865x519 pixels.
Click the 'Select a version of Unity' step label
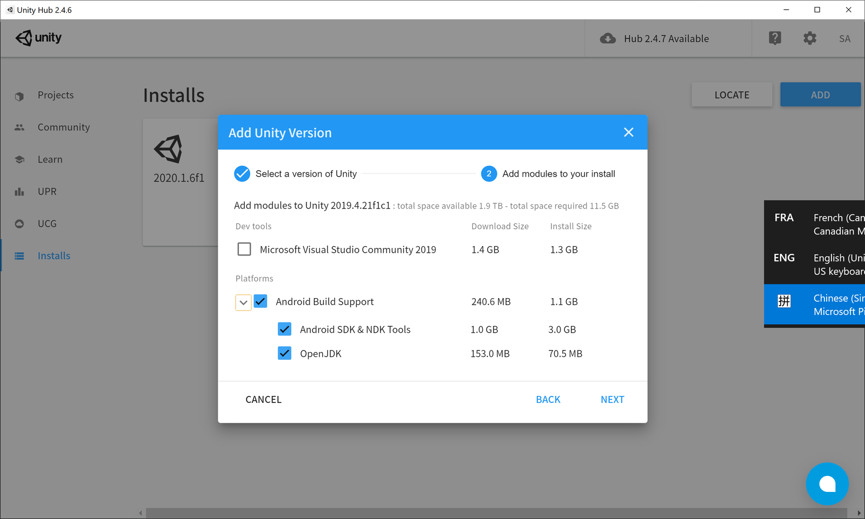[306, 174]
